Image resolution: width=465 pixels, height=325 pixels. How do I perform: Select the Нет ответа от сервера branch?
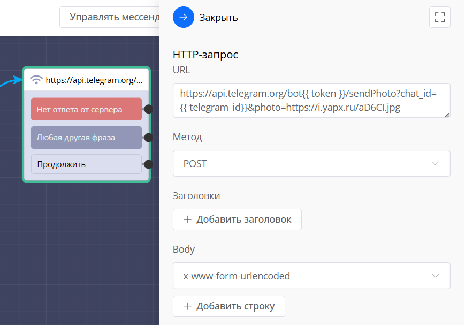(86, 109)
